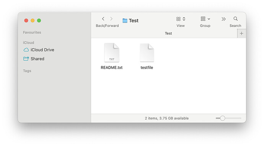This screenshot has height=146, width=264.
Task: Minimize the window with the yellow button
Action: [x=33, y=21]
